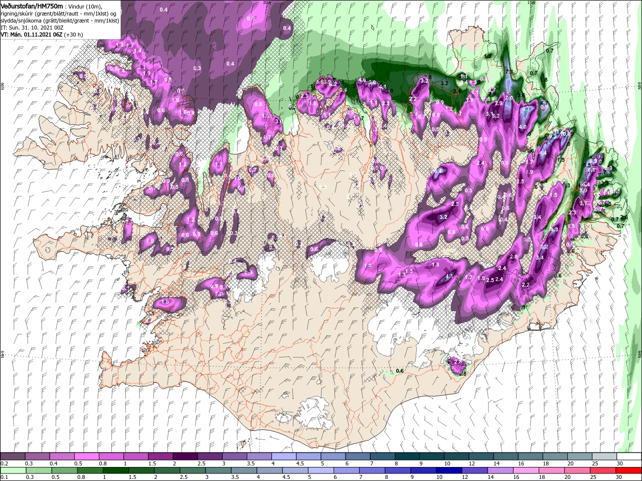Click the "0.1" label in the rain legend row

(5, 477)
